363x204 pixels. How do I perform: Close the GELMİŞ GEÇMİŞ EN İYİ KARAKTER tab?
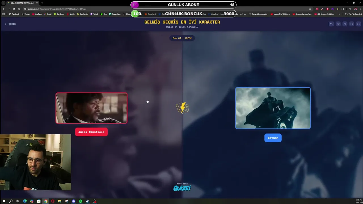coord(37,3)
